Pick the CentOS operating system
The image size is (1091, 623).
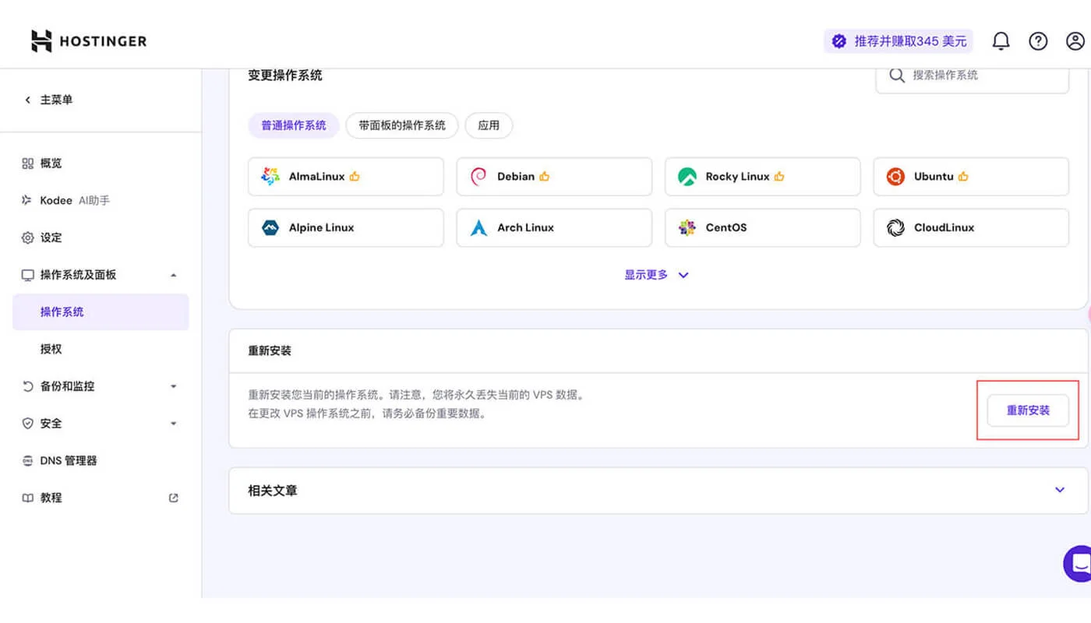coord(687,227)
